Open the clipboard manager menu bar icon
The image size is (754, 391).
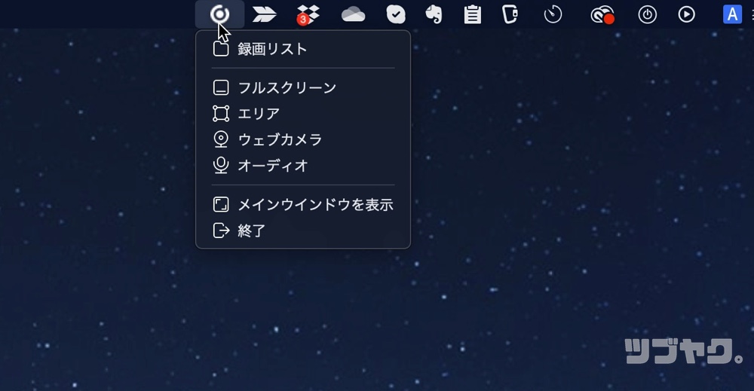click(472, 14)
